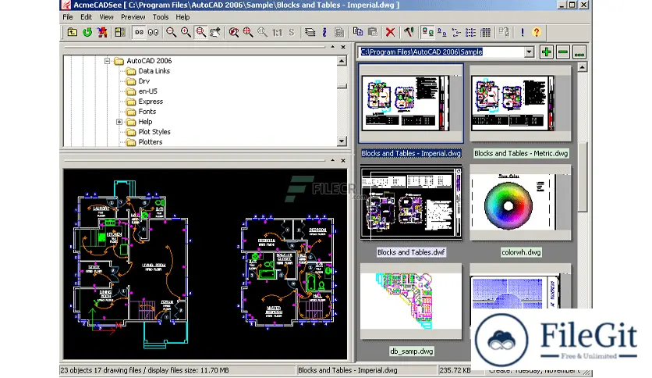This screenshot has width=652, height=378.
Task: Click the Zoom Previous magnifier icon
Action: (234, 32)
